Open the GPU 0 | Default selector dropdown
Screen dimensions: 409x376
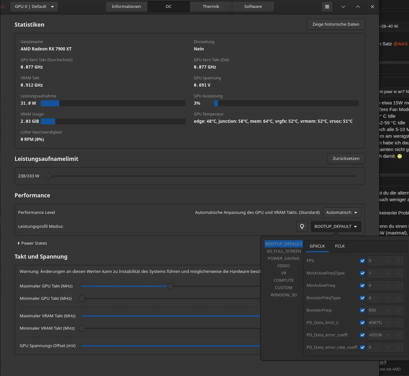point(34,7)
